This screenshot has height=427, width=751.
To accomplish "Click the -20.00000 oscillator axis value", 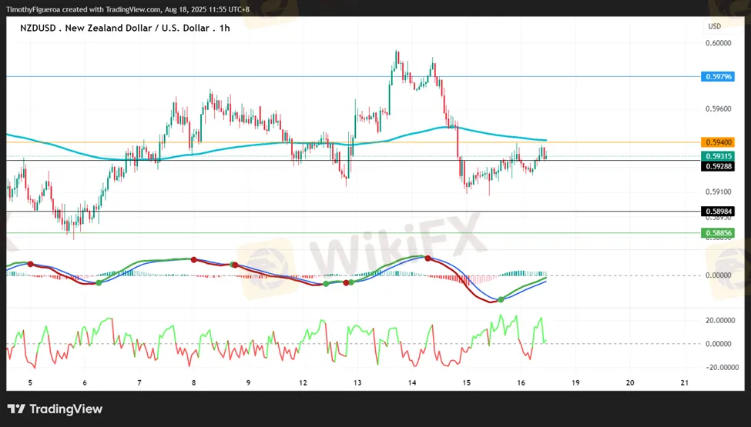I will 718,367.
